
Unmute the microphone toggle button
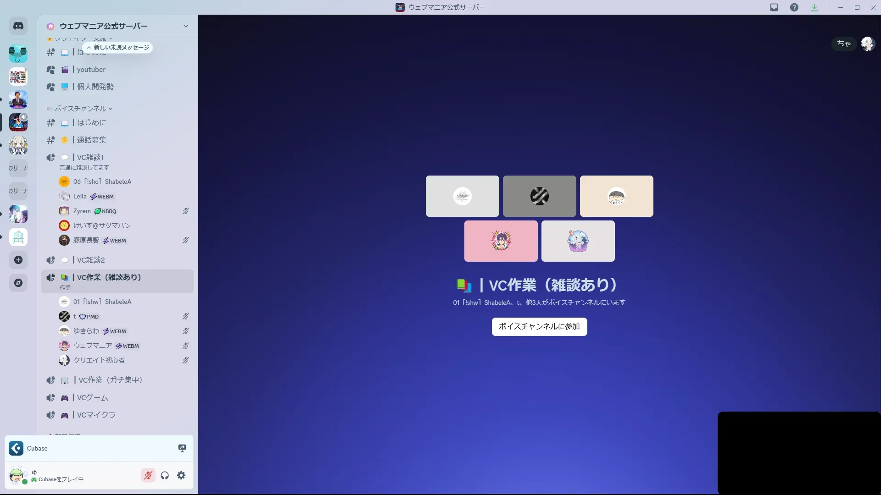pyautogui.click(x=148, y=475)
